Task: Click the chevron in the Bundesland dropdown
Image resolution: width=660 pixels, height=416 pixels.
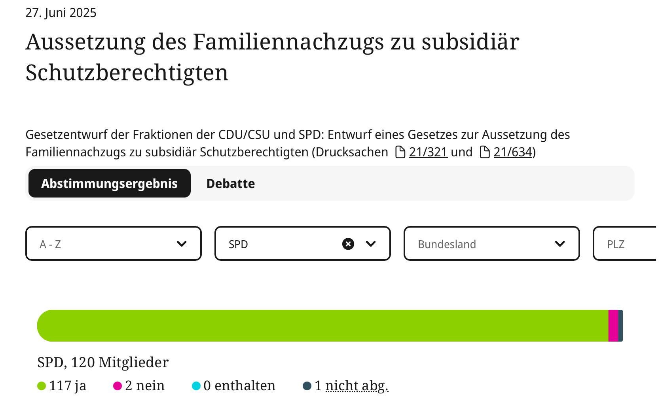Action: (560, 244)
